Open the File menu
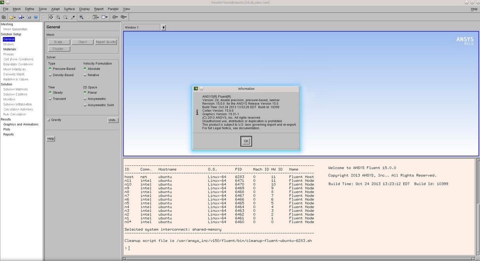Image resolution: width=480 pixels, height=261 pixels. [5, 9]
